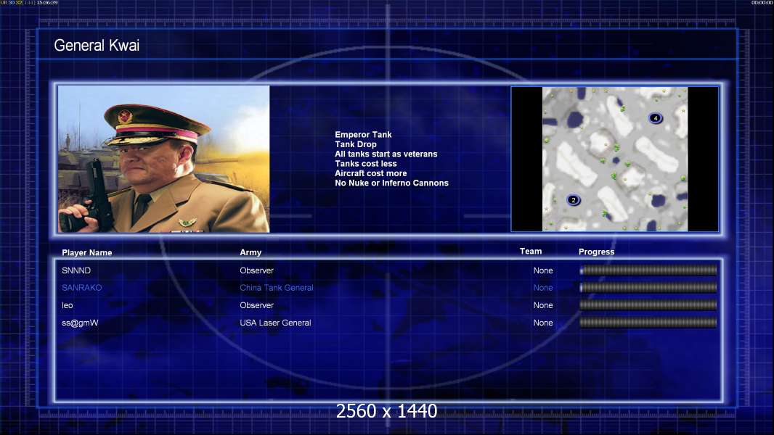Click the 'Team' column header
This screenshot has height=435, width=774.
point(531,252)
